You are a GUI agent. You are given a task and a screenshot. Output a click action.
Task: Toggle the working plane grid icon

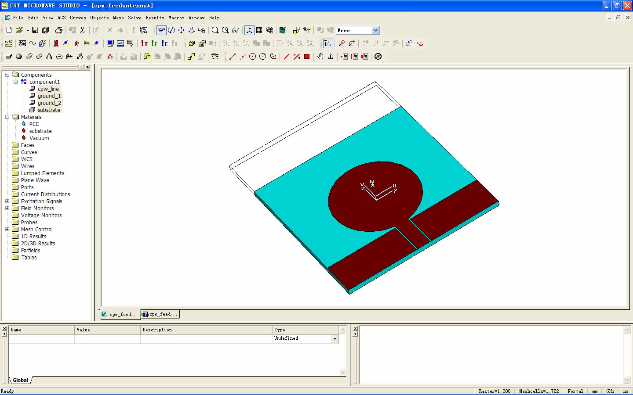tap(259, 30)
